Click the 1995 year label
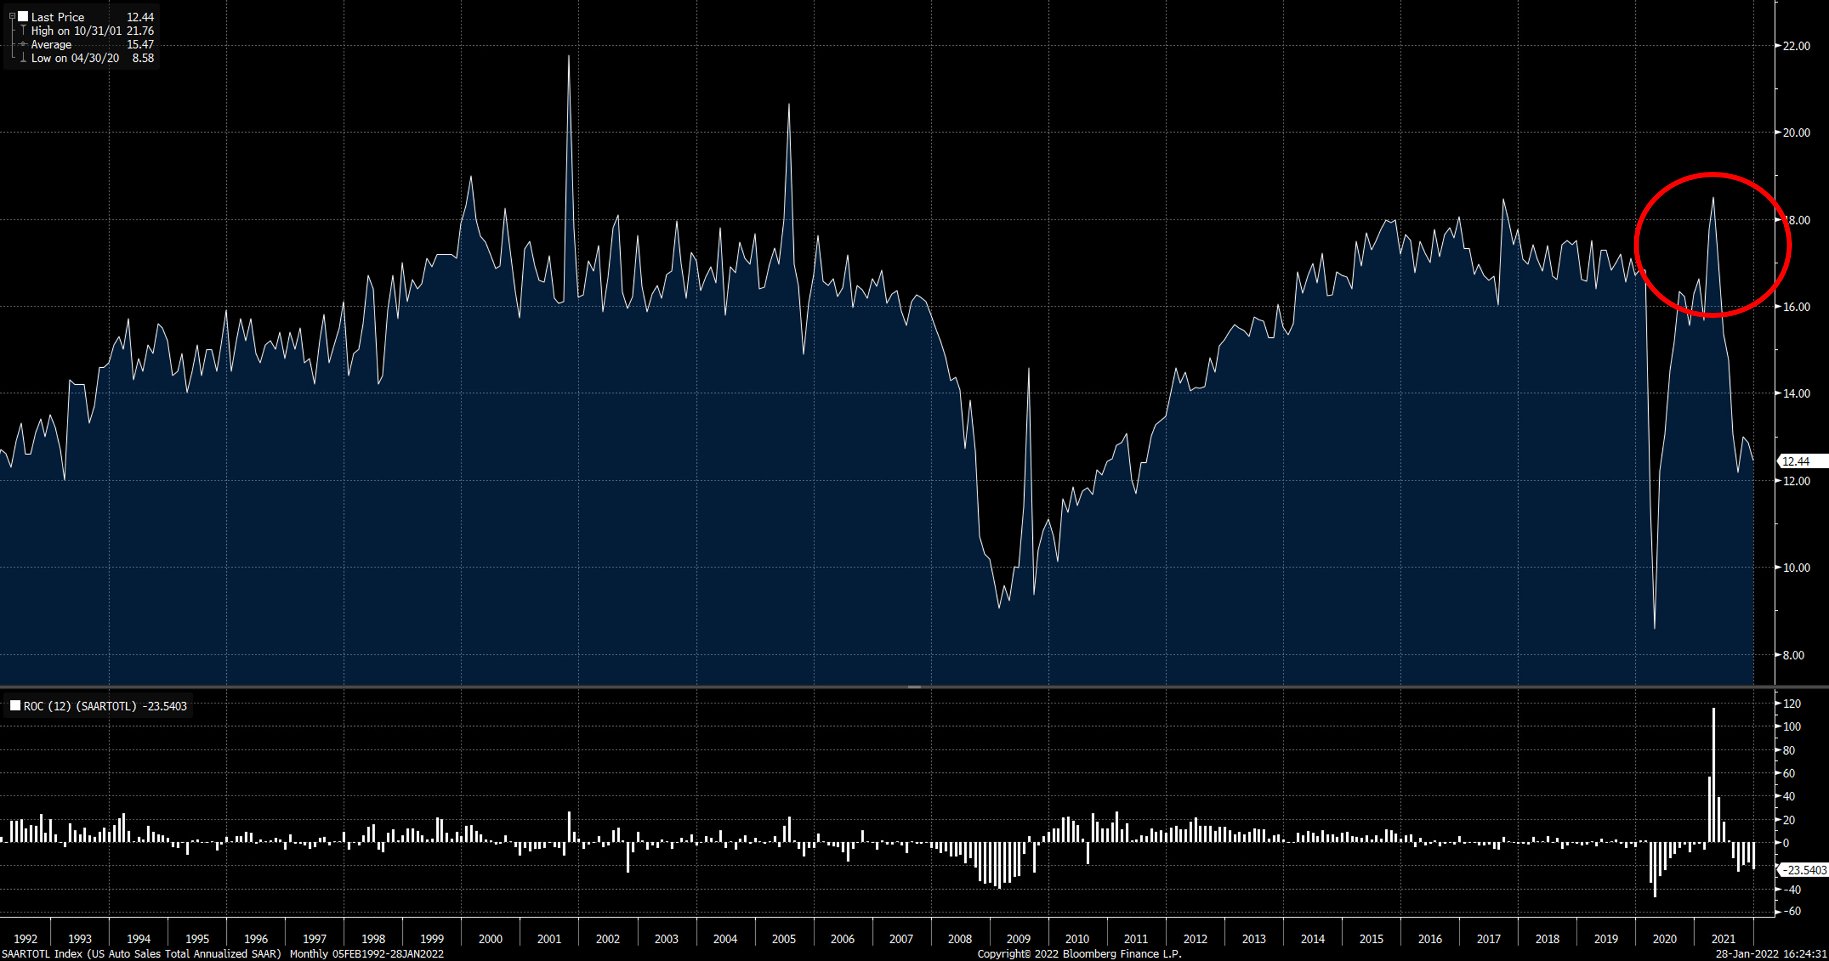Image resolution: width=1829 pixels, height=961 pixels. coord(196,939)
